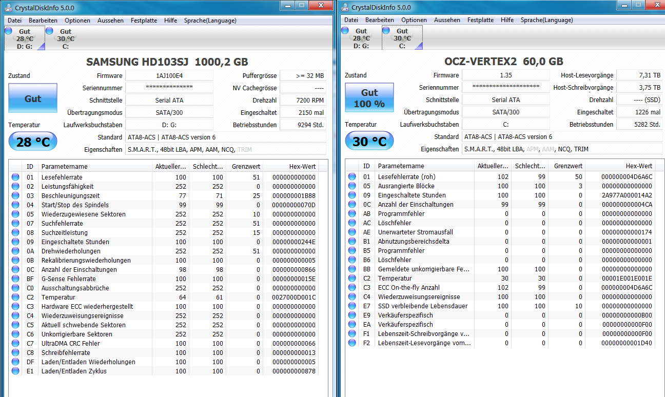Click status icon for Abnutzungsbereichsdelta row
665x397 pixels.
point(352,242)
